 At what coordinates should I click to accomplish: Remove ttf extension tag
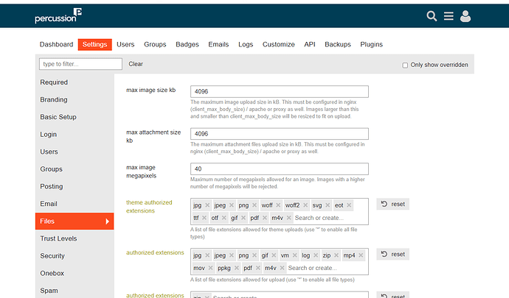coord(204,218)
